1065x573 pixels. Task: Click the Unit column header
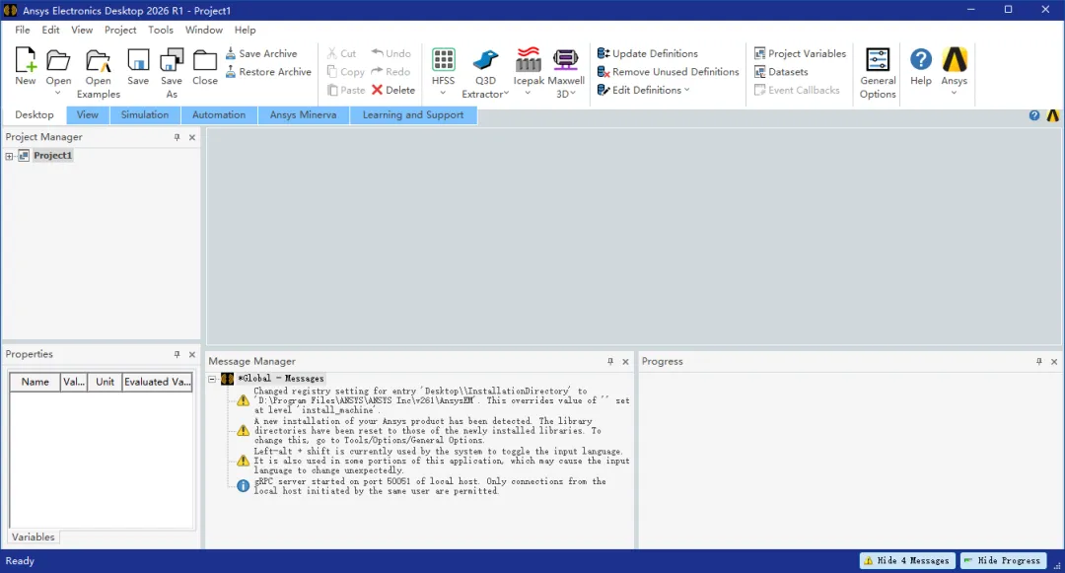[105, 382]
